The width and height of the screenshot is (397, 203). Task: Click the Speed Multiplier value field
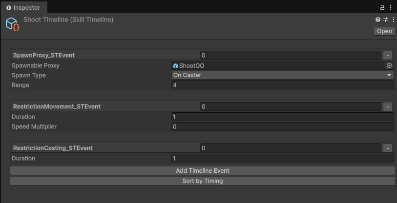pos(283,126)
